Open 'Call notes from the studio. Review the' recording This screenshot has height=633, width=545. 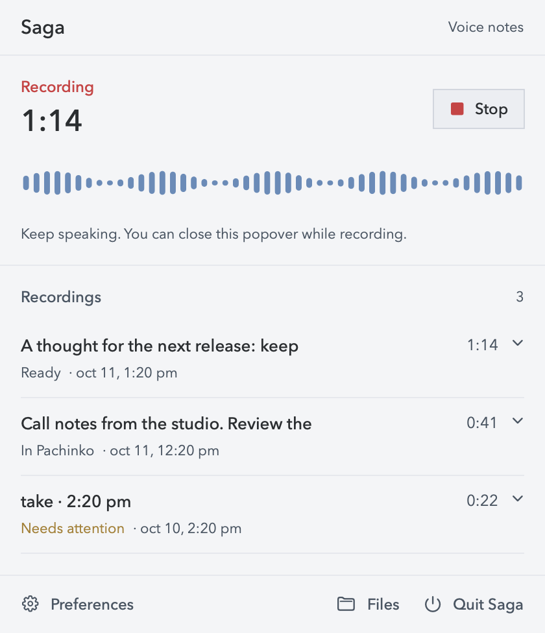(272, 436)
